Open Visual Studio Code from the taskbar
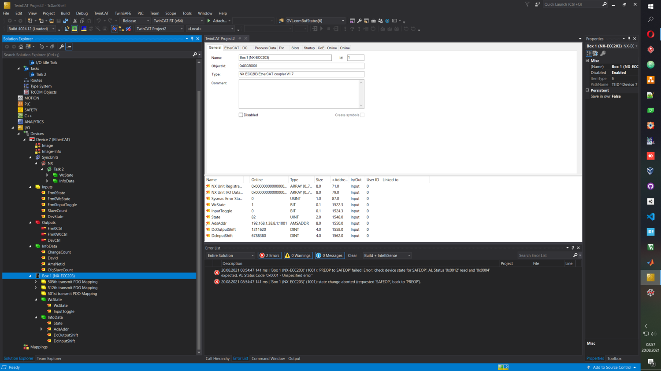This screenshot has height=371, width=661. tap(650, 217)
